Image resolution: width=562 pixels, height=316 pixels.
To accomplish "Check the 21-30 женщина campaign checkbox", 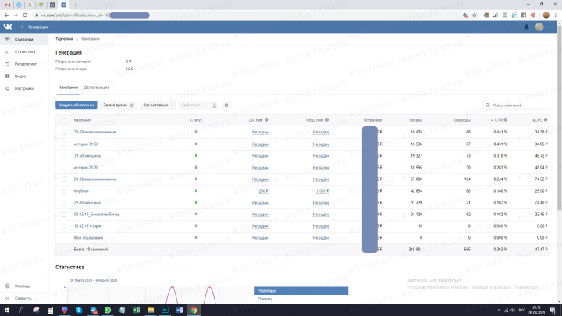I will pos(64,203).
